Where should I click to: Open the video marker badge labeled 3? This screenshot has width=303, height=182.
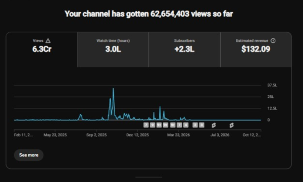(x=201, y=125)
